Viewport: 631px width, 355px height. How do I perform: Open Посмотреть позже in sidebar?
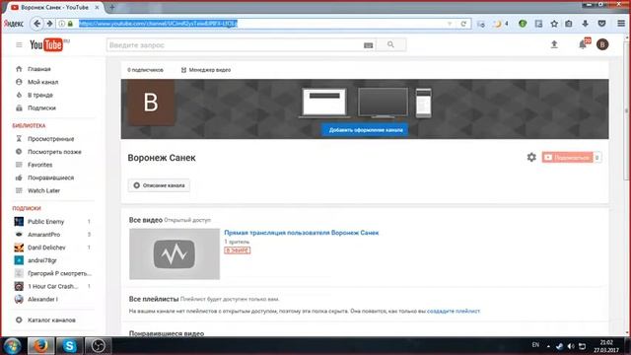coord(54,152)
